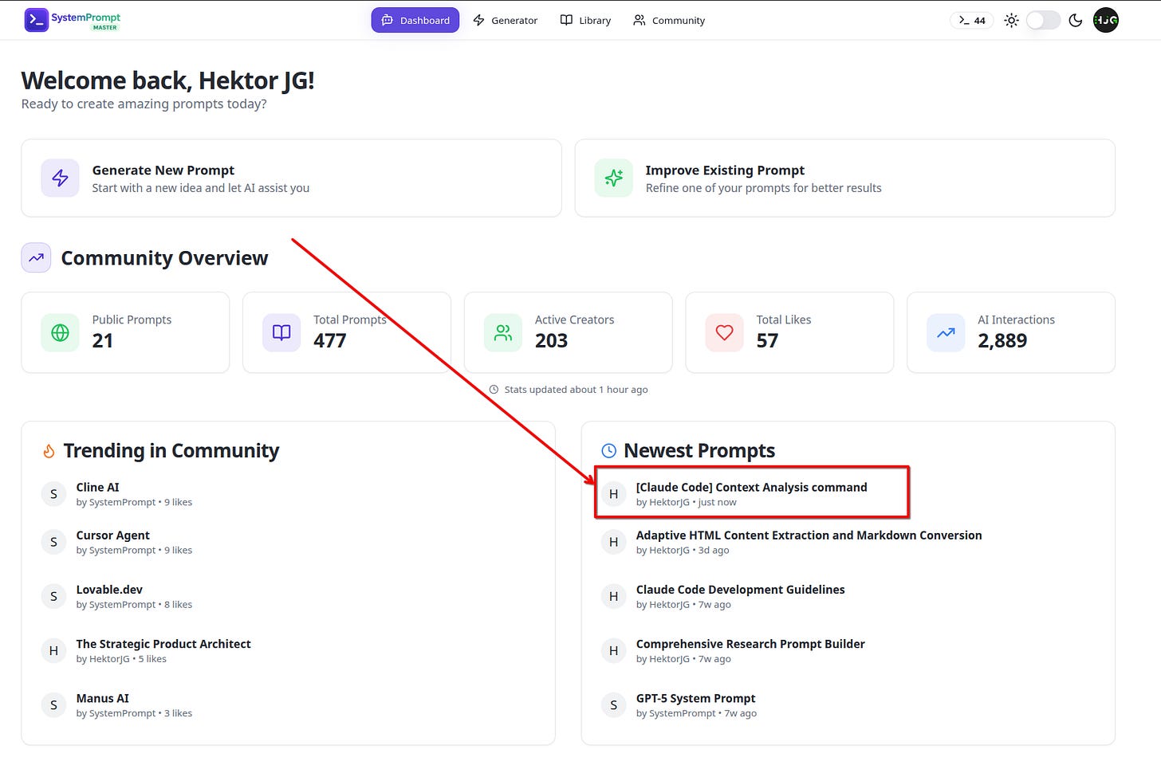This screenshot has height=757, width=1161.
Task: Click the S avatar beside Cursor Agent
Action: 53,542
